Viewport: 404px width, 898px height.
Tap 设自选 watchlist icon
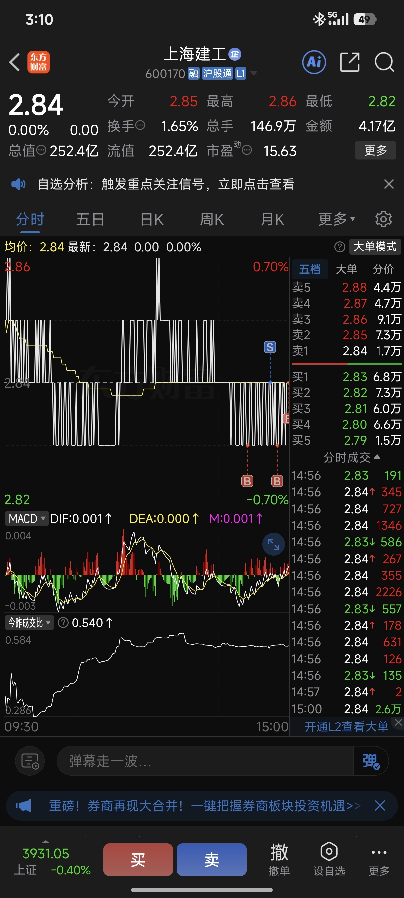pos(329,860)
